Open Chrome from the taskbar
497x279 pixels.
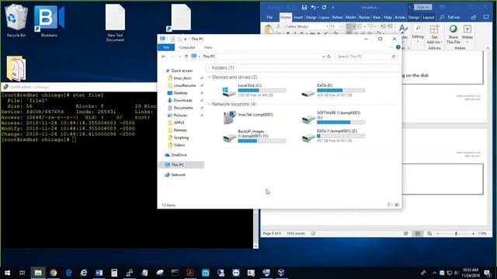pyautogui.click(x=54, y=273)
